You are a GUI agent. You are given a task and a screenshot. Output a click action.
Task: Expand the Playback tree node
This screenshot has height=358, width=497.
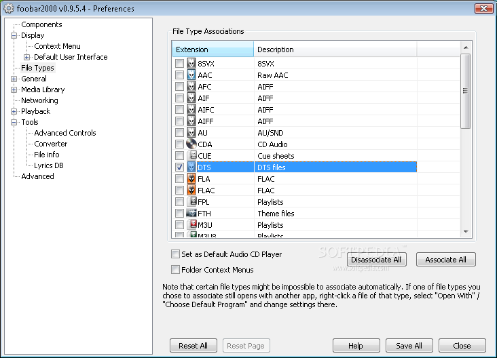click(x=14, y=111)
